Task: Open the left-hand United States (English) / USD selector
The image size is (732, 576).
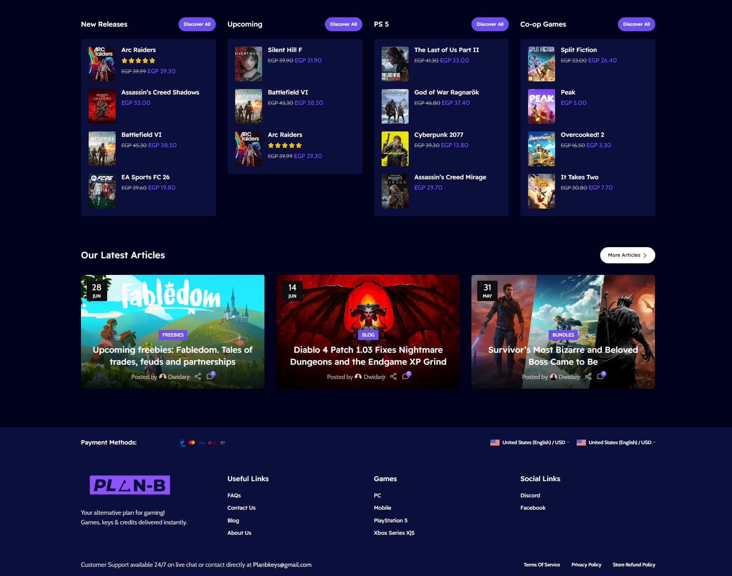Action: (530, 443)
